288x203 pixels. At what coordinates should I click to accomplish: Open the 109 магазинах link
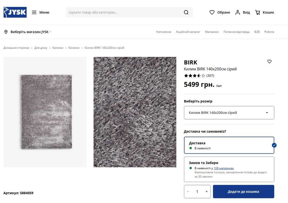[x=223, y=168]
